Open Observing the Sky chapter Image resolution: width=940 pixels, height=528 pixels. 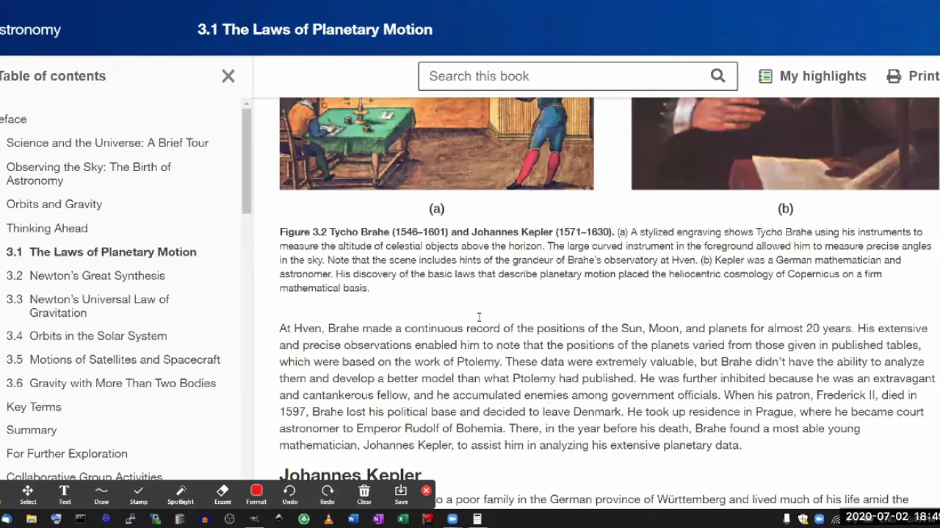[88, 174]
